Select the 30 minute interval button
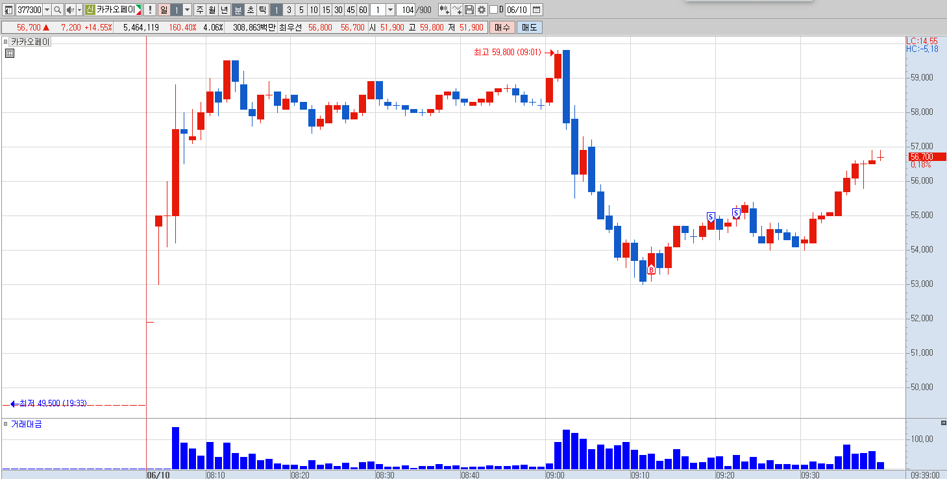947x479 pixels. tap(338, 10)
